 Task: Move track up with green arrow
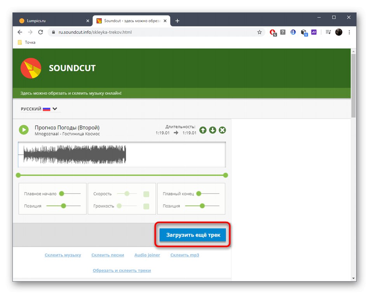point(203,130)
